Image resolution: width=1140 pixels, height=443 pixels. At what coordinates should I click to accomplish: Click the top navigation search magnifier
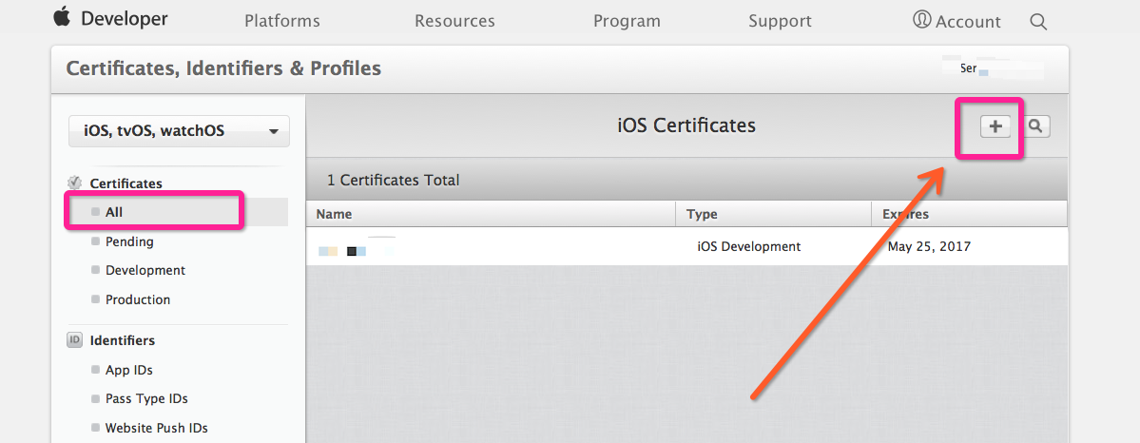point(1038,22)
